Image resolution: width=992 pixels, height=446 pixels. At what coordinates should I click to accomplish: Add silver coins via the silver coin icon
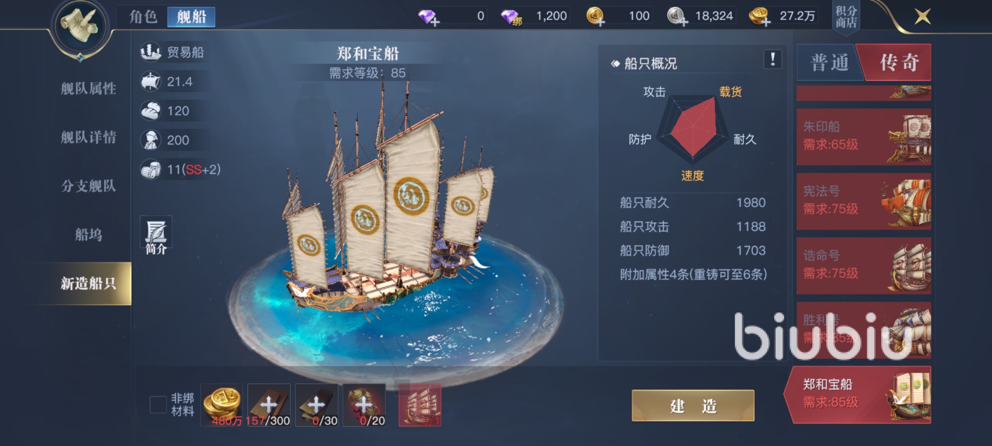click(x=677, y=17)
